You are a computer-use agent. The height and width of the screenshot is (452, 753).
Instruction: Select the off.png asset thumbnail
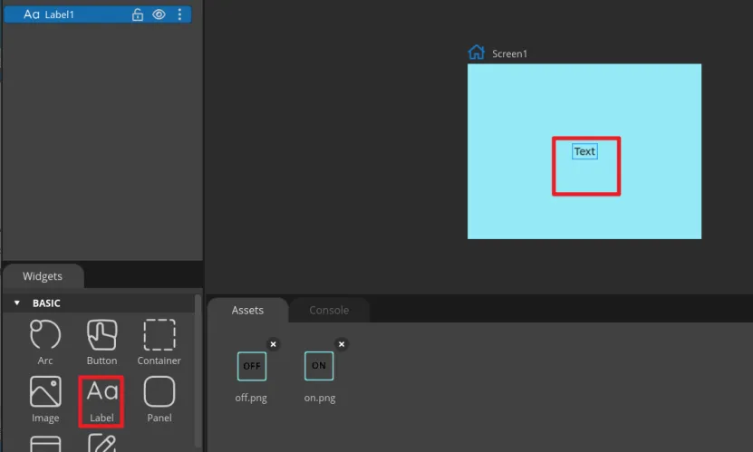pyautogui.click(x=251, y=366)
